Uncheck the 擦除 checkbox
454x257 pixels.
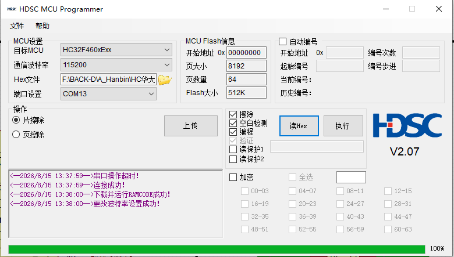point(233,114)
